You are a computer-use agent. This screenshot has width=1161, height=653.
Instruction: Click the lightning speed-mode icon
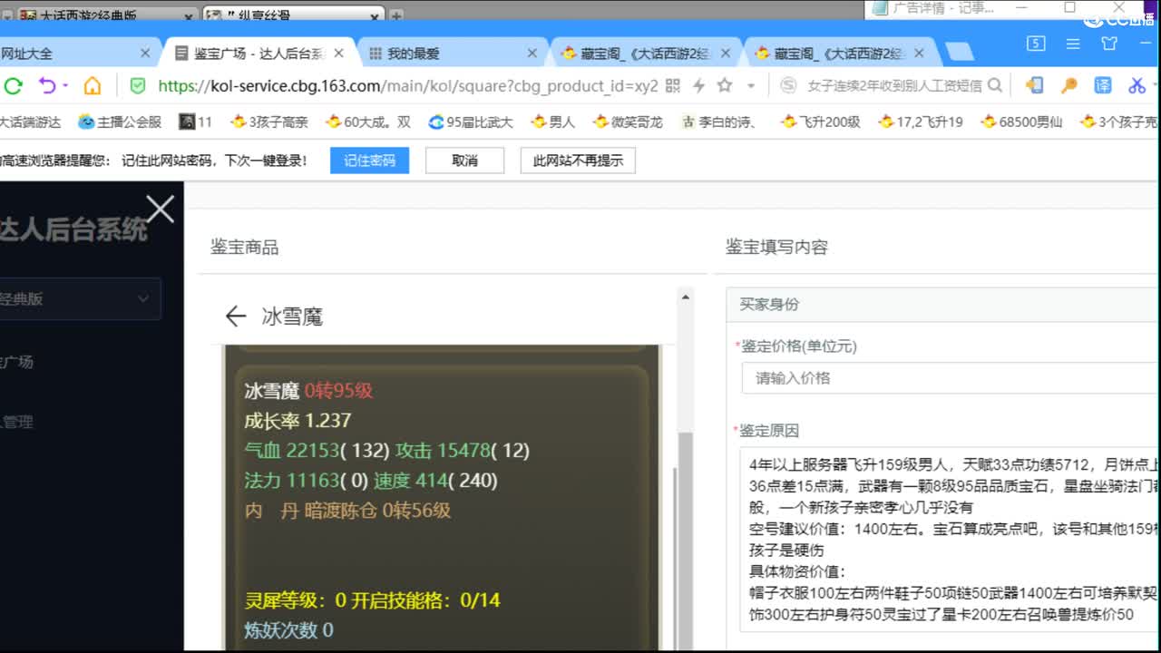click(698, 86)
